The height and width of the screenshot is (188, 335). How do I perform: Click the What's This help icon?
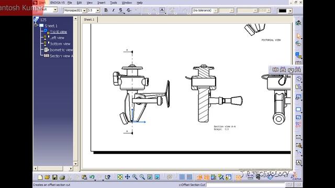pos(108,177)
